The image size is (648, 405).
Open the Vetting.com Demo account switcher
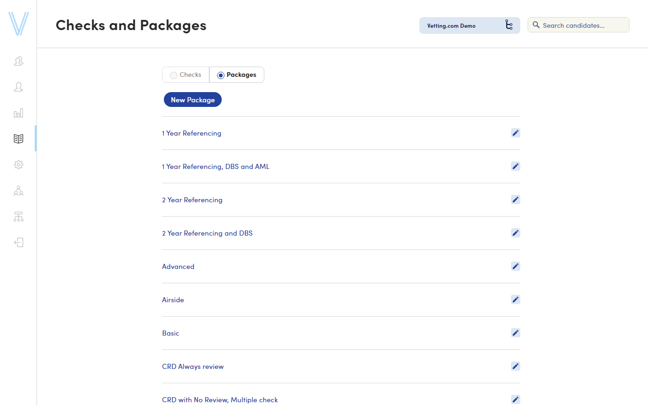pyautogui.click(x=469, y=25)
